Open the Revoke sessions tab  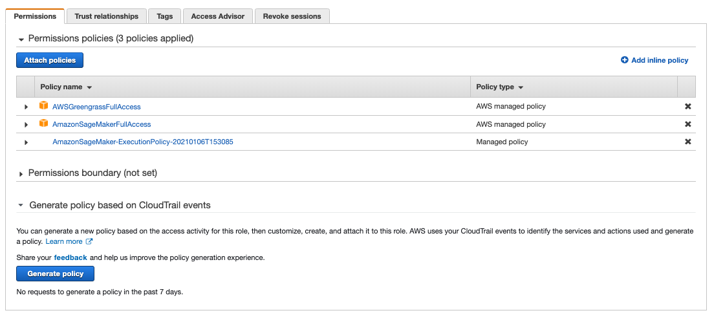[x=292, y=16]
